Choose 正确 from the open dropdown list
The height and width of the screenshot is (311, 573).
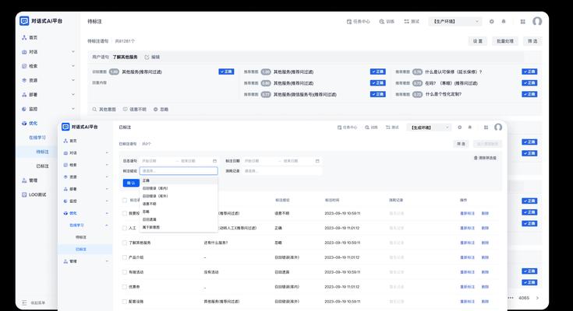pos(179,180)
